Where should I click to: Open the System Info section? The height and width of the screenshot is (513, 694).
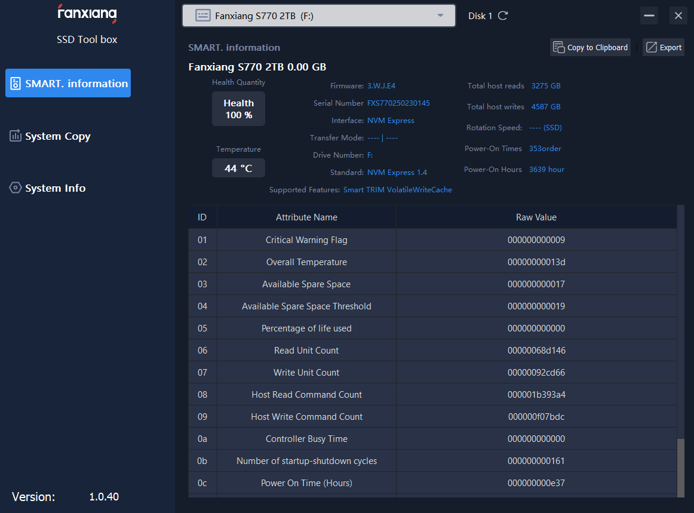47,188
